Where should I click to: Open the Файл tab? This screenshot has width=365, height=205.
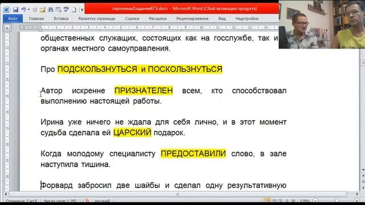pos(13,19)
